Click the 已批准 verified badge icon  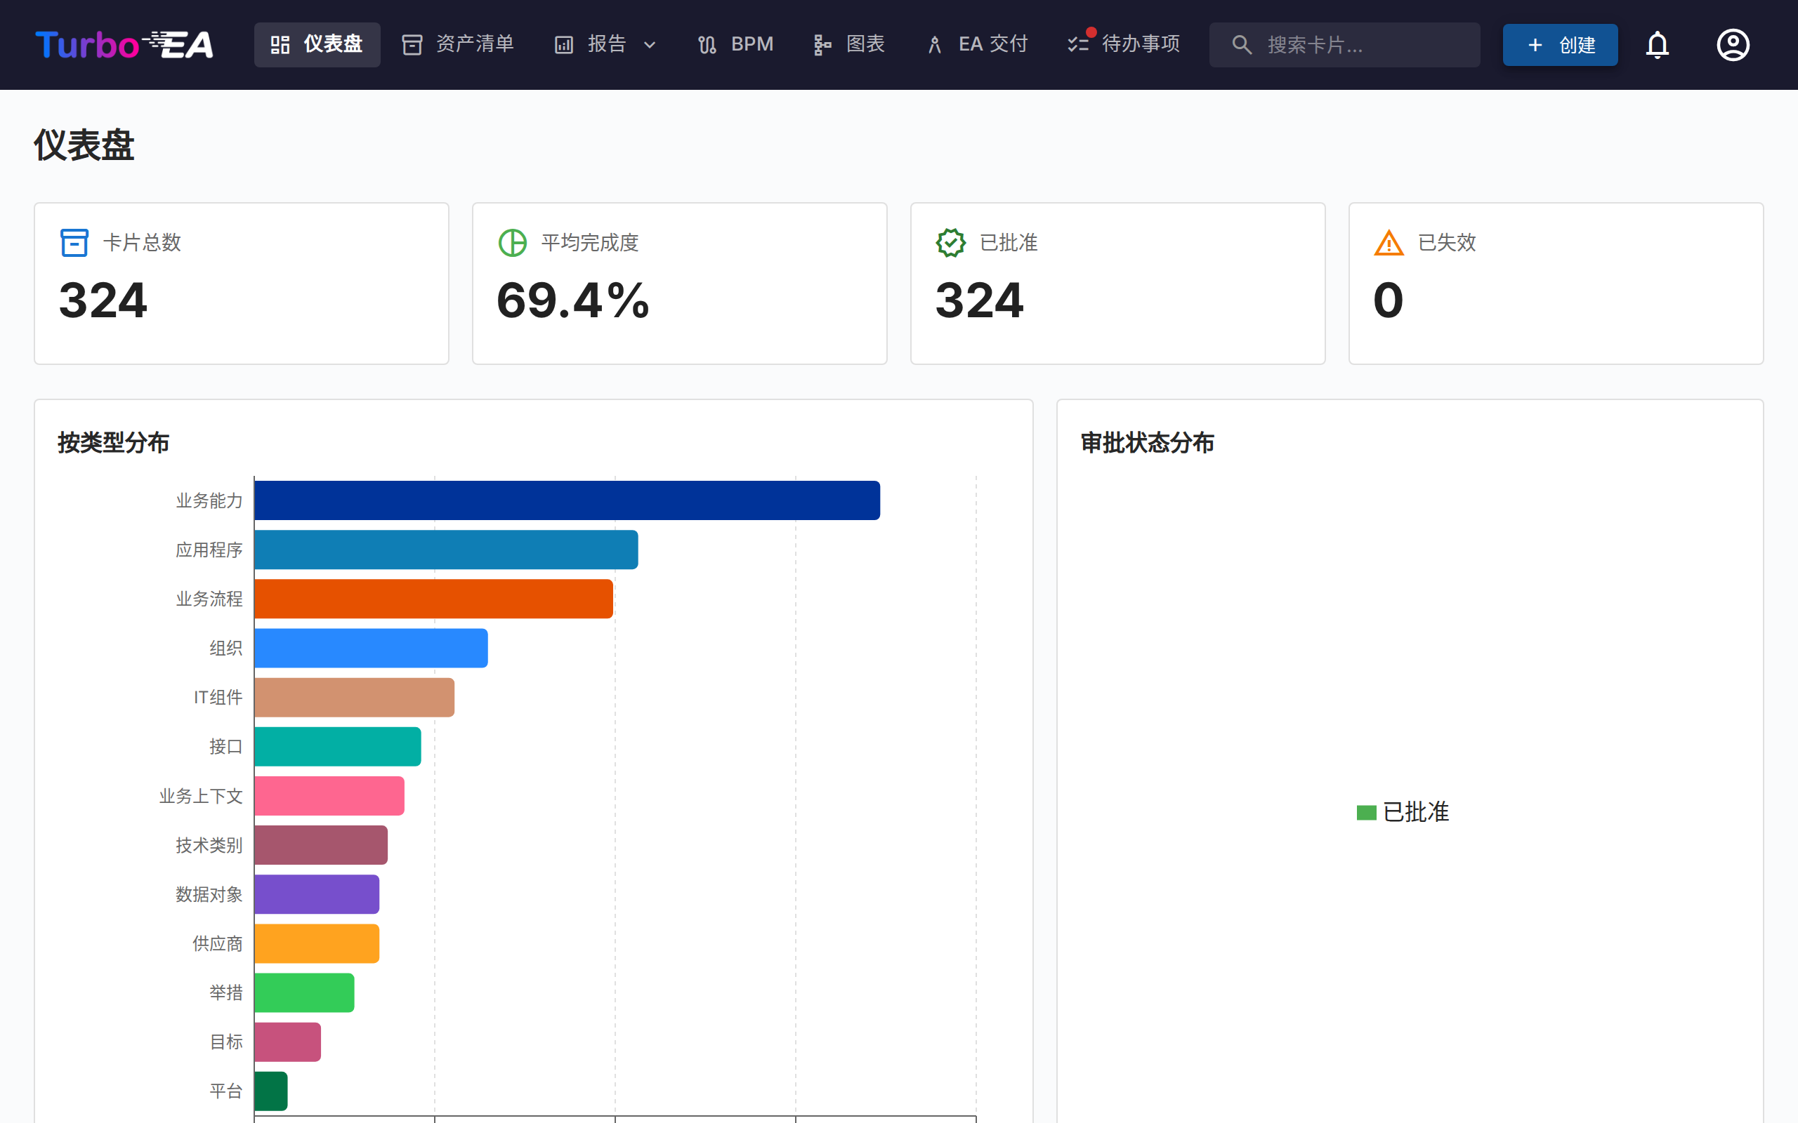pos(950,243)
